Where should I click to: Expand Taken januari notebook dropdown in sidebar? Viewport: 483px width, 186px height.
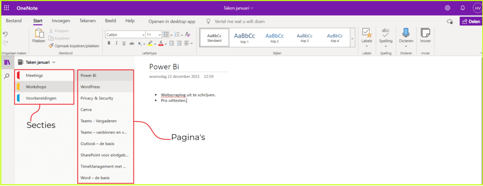pos(54,63)
